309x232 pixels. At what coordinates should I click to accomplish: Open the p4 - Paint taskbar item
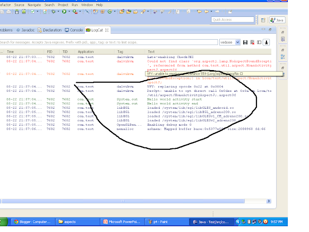pos(167,222)
